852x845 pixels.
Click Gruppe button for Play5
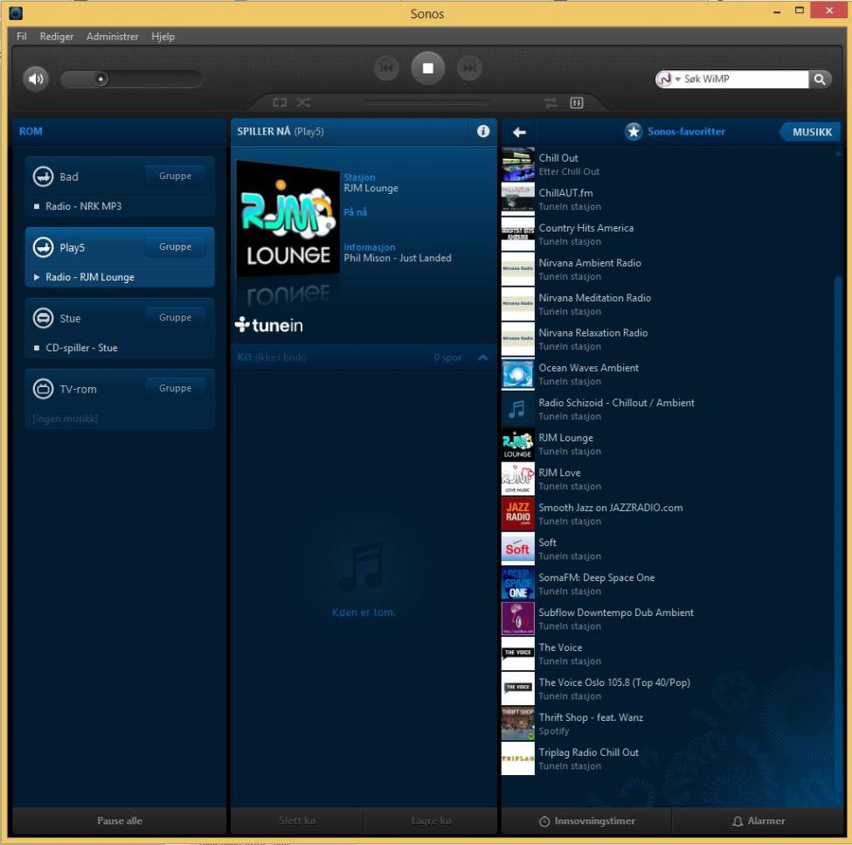(175, 246)
